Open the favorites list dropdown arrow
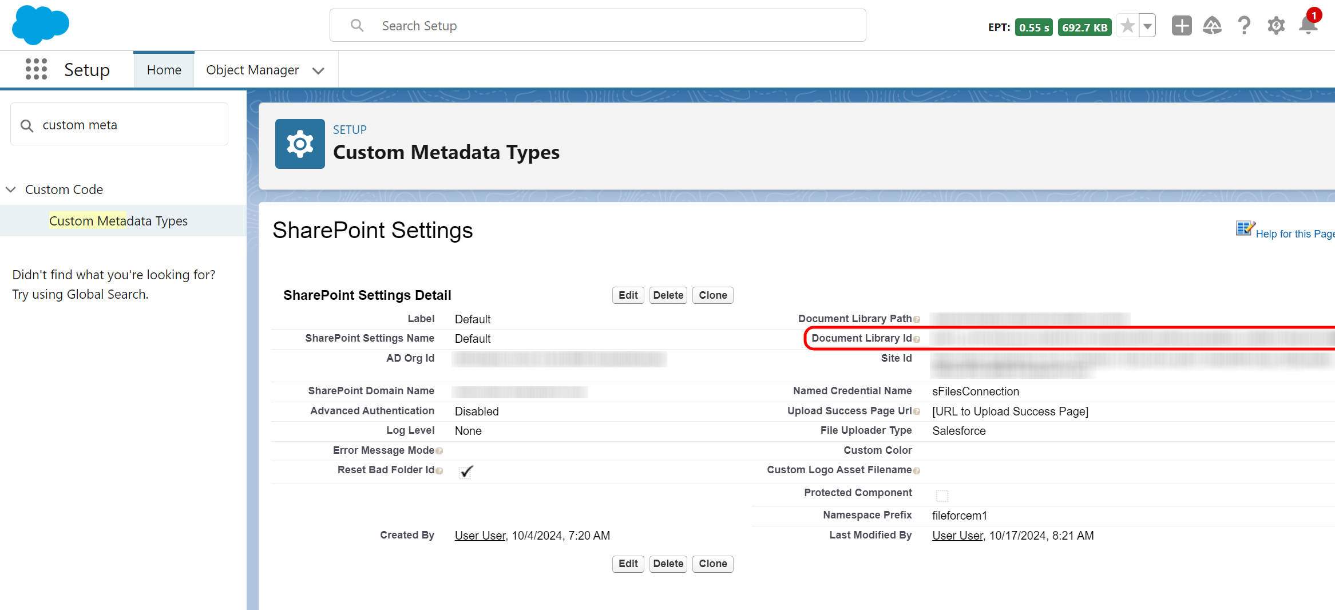The height and width of the screenshot is (610, 1335). 1147,26
